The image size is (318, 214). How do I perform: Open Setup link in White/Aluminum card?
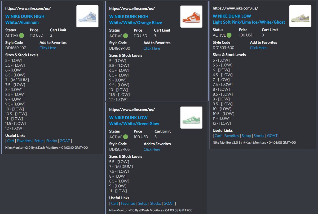click(39, 141)
